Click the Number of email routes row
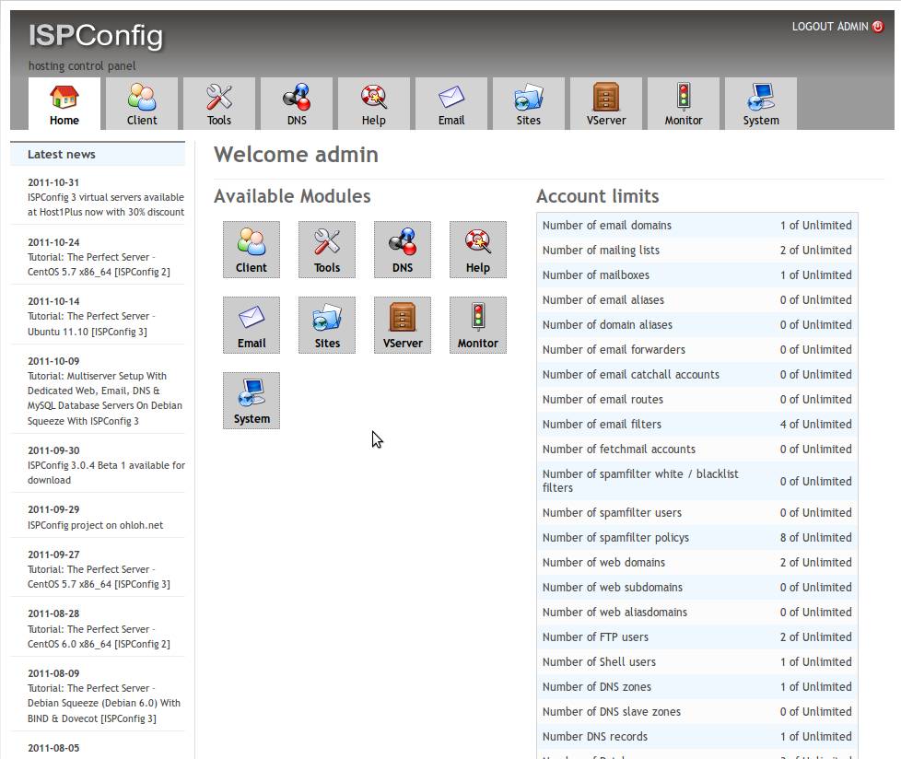 click(x=697, y=400)
